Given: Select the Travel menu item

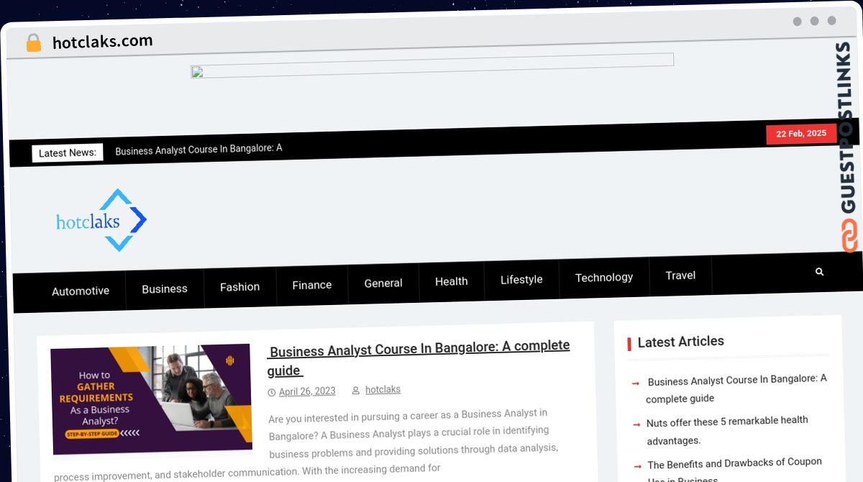Looking at the screenshot, I should coord(680,275).
